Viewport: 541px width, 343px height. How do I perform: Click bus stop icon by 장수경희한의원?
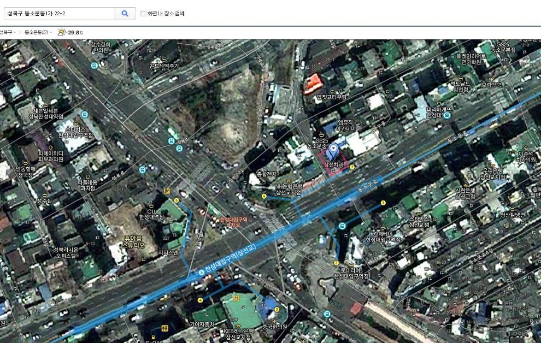click(x=95, y=65)
